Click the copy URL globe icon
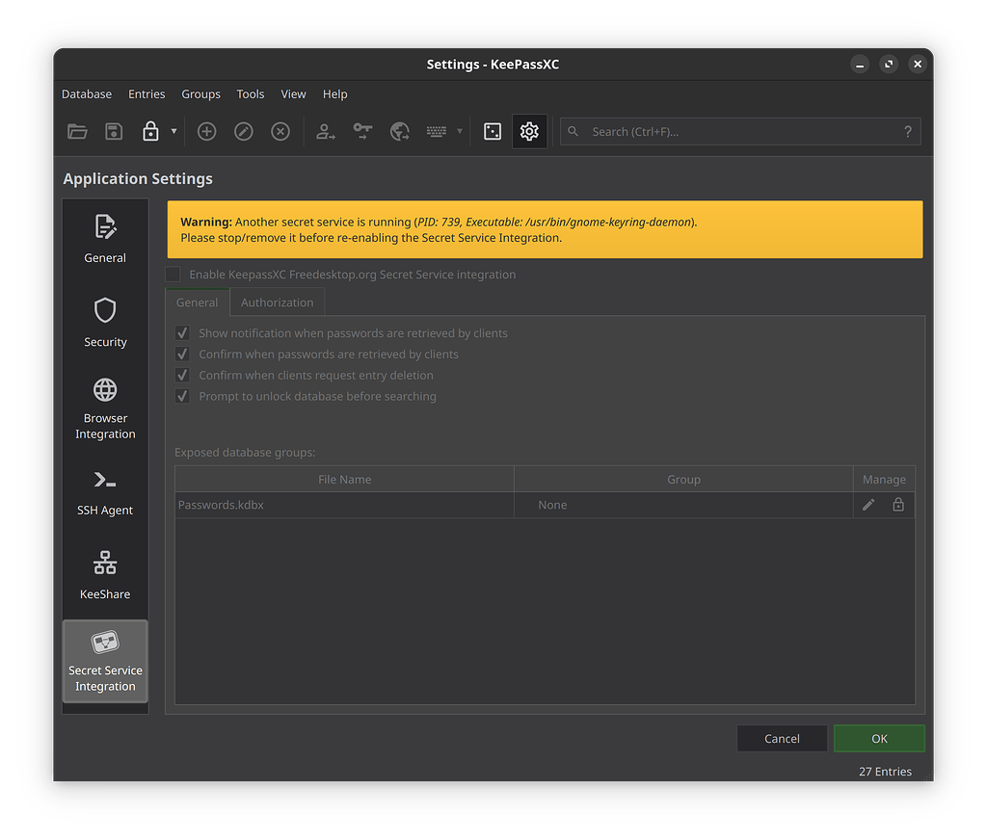Image resolution: width=987 pixels, height=840 pixels. click(x=399, y=131)
